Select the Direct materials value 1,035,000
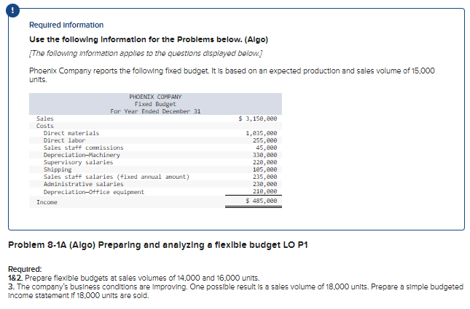Image resolution: width=470 pixels, height=309 pixels. tap(262, 133)
